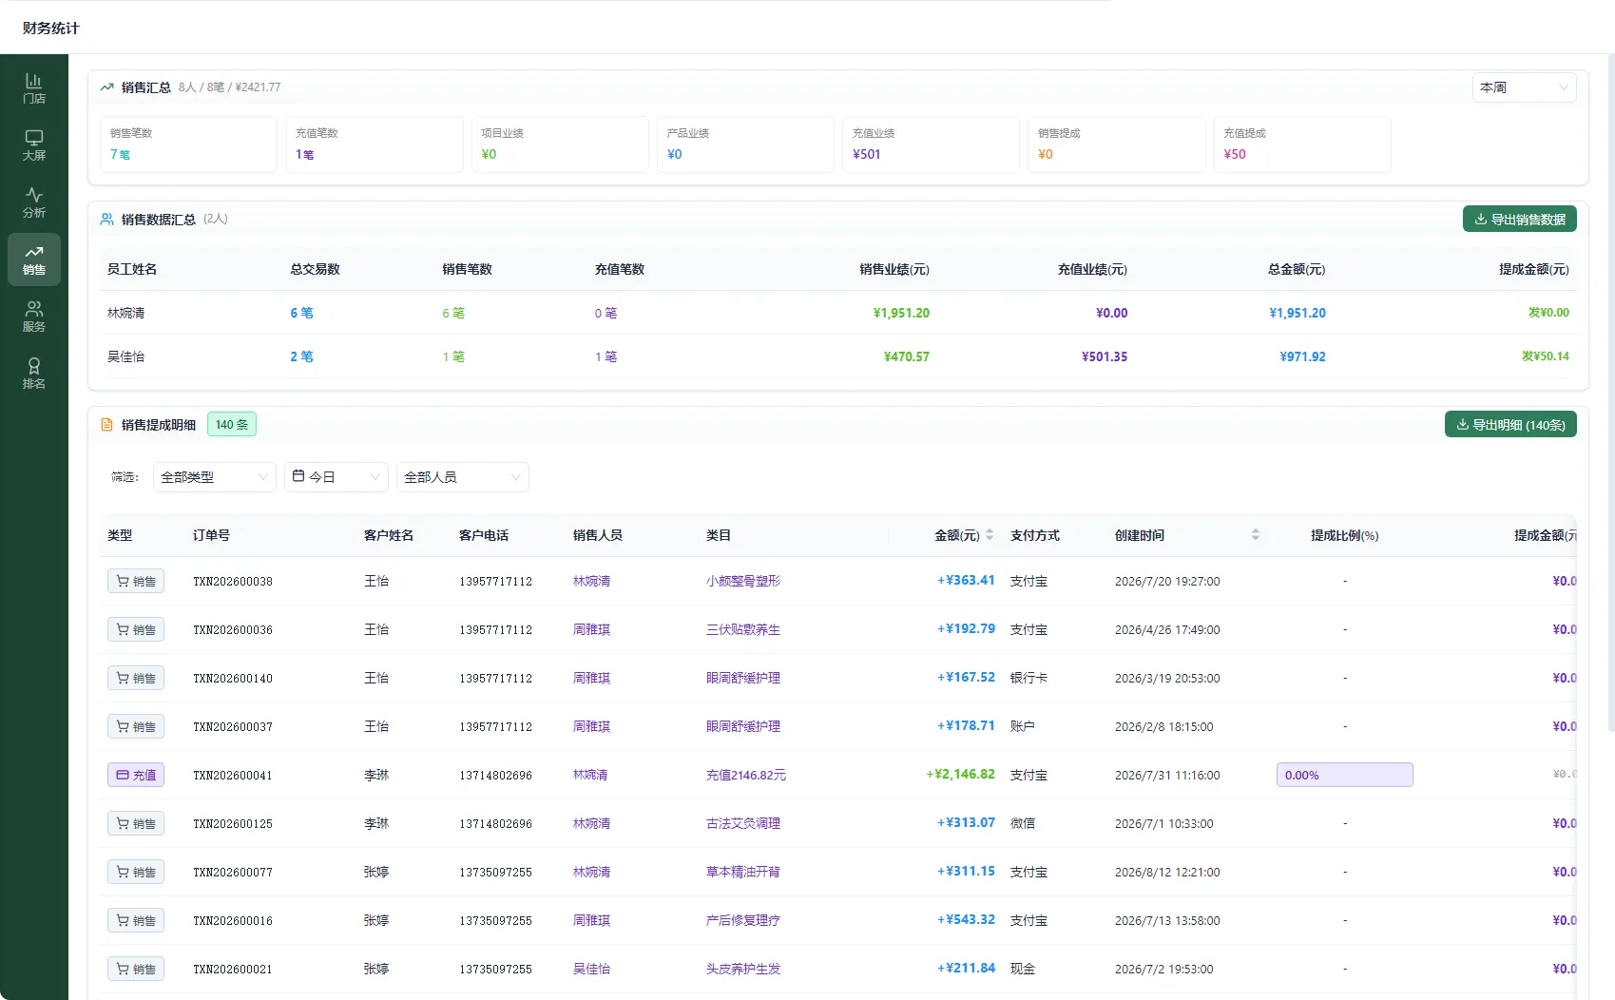This screenshot has height=1000, width=1615.
Task: Click 销售 type tag for order TXN202600125
Action: click(x=136, y=823)
